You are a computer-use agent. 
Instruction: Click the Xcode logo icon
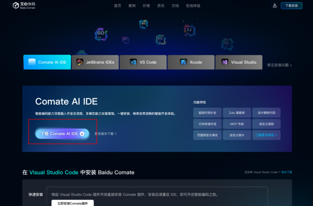click(x=183, y=62)
